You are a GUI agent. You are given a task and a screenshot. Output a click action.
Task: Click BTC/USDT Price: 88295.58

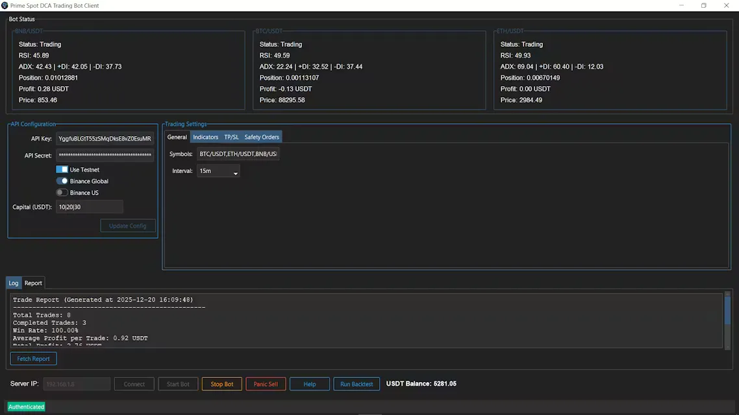282,101
